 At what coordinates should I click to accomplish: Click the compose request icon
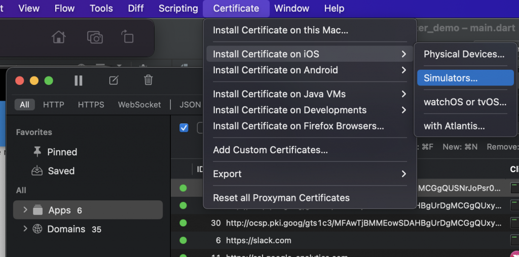pyautogui.click(x=114, y=80)
